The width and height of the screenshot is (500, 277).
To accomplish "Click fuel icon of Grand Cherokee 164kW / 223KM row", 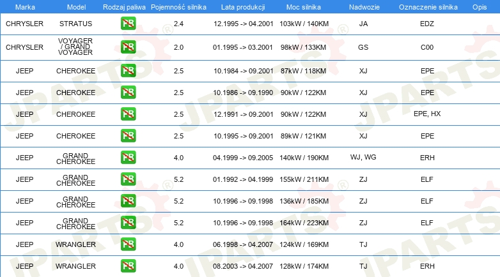I will [x=128, y=223].
